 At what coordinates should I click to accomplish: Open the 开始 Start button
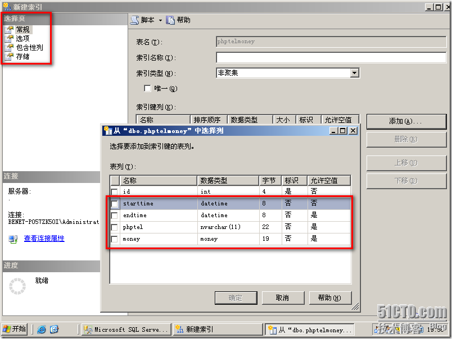click(15, 329)
